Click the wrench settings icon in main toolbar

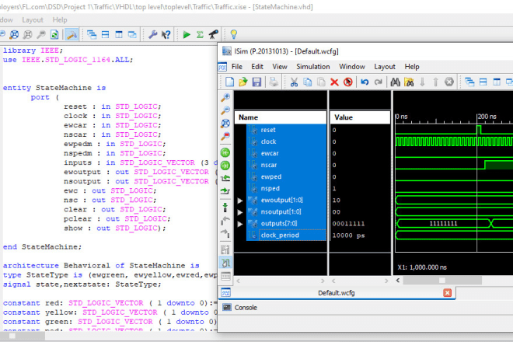click(153, 34)
